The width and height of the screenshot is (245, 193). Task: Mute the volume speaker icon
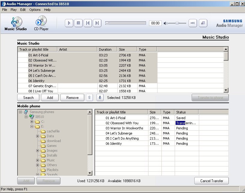pos(165,23)
